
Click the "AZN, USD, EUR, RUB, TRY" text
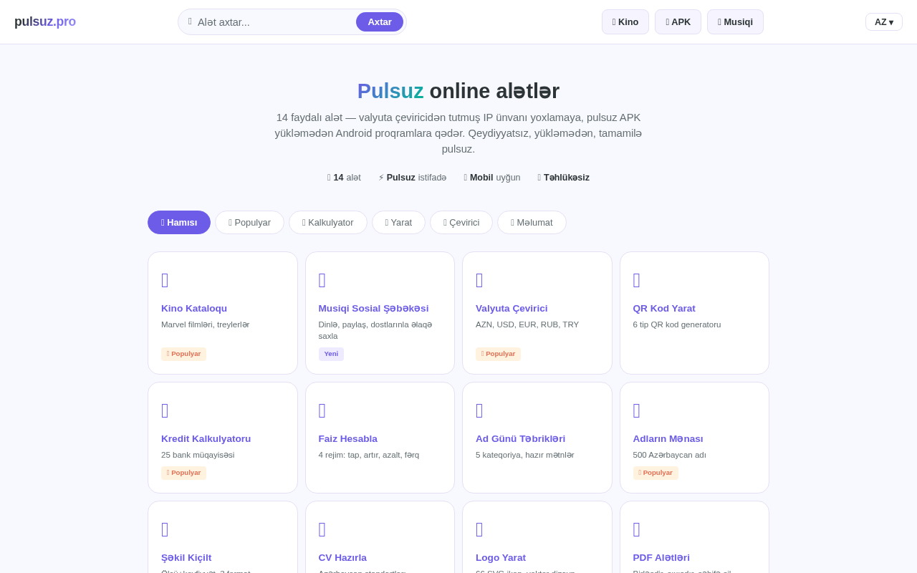(x=527, y=324)
